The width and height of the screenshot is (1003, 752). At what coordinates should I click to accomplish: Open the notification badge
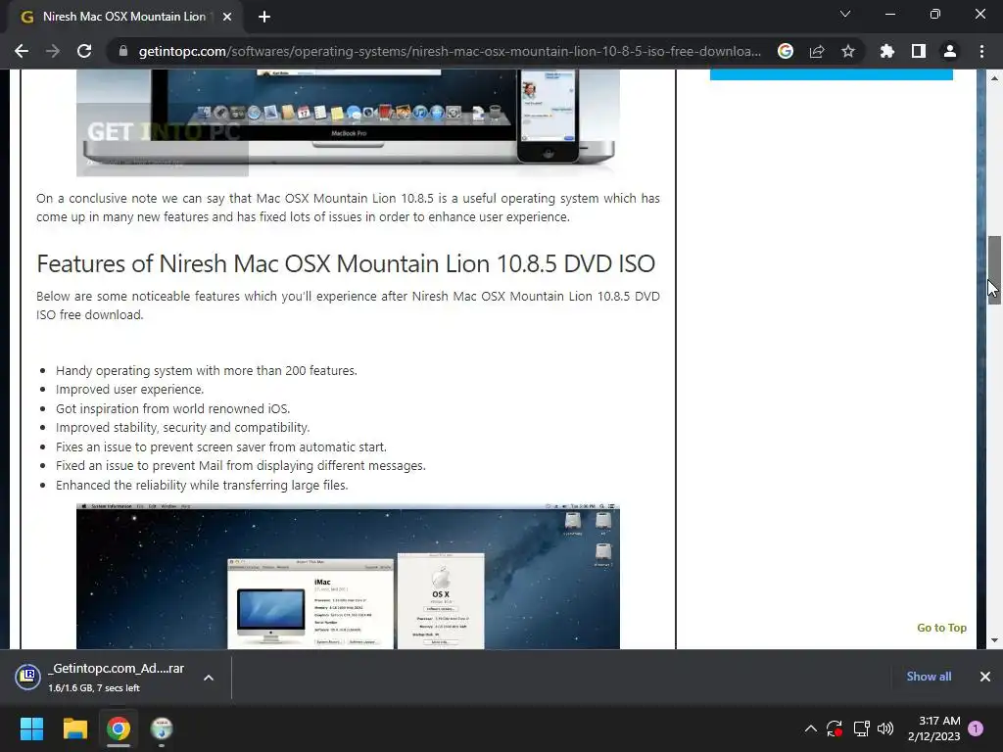976,728
